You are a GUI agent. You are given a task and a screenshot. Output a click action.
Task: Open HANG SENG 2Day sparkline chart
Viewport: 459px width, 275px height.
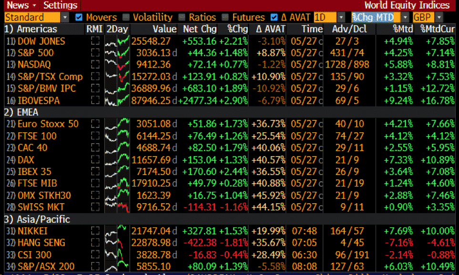pos(117,243)
